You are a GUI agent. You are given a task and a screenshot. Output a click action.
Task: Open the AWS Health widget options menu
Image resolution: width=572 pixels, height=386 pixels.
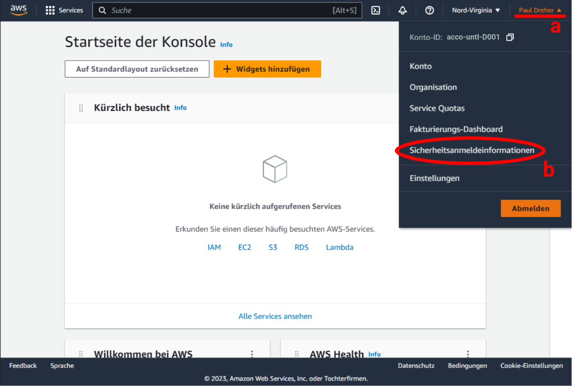(468, 354)
